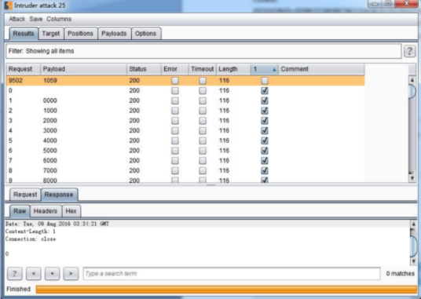The image size is (421, 299).
Task: Toggle Timeout checkbox for payload 3000
Action: [203, 130]
